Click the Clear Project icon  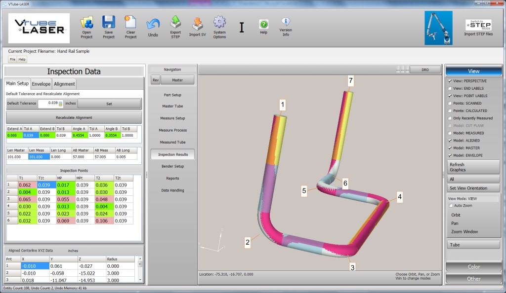point(130,23)
